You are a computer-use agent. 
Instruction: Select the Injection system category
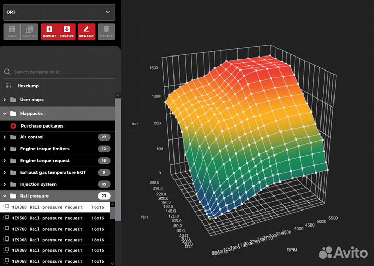pos(38,184)
